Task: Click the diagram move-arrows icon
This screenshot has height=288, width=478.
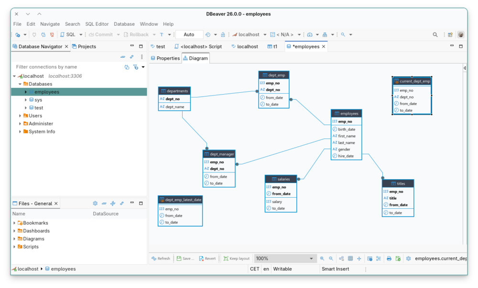Action: click(359, 258)
